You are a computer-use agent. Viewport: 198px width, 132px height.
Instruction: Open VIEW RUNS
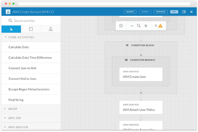[160, 12]
